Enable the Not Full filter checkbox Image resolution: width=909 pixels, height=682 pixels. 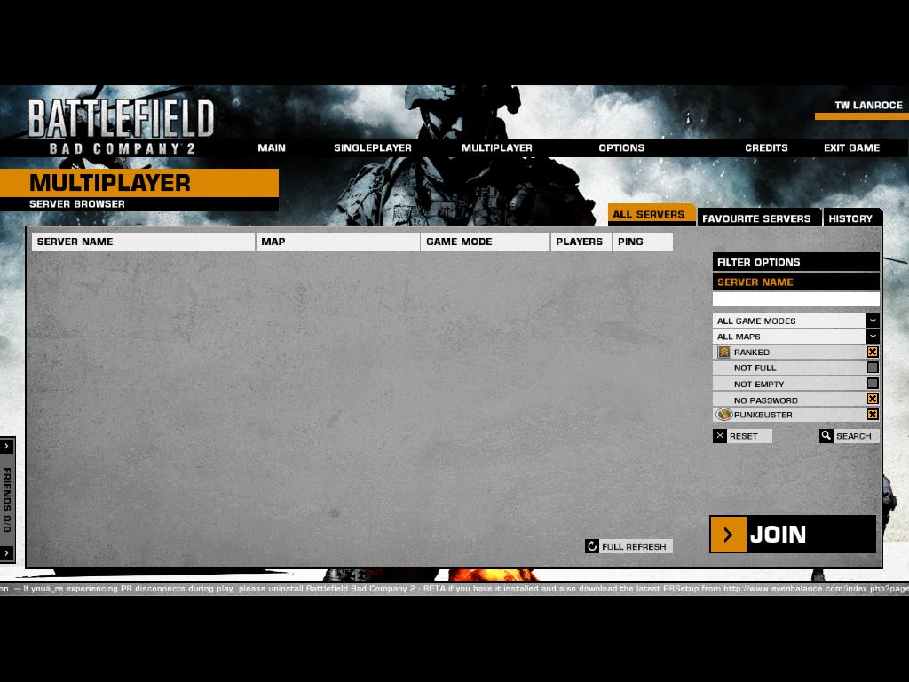[x=873, y=368]
